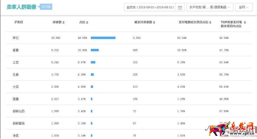Click the 日均值 tag badge
257x139 pixels.
coord(46,7)
